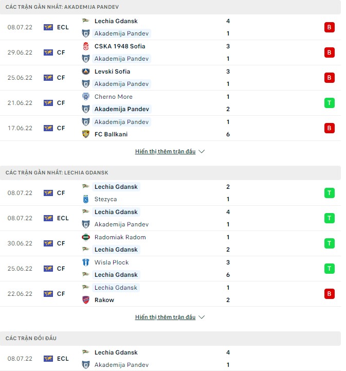Screen dimensions: 346x371
Task: Click the Radomiak Radom team crest
Action: 86,237
